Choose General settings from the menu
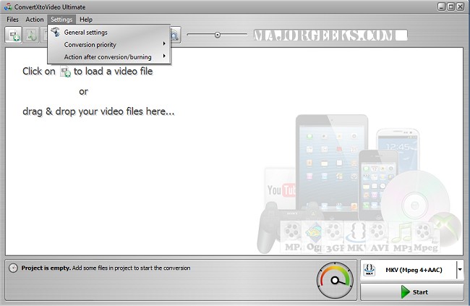This screenshot has width=470, height=306. (109, 32)
